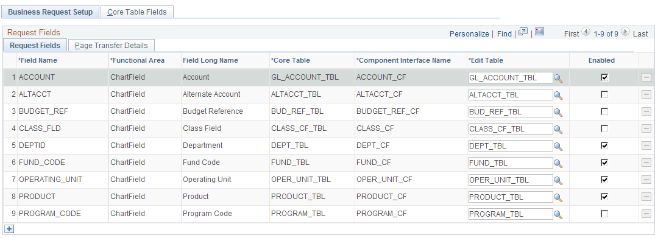Delete the OPERATING_UNIT row with minus button
Screen dimensions: 655x238
(646, 180)
